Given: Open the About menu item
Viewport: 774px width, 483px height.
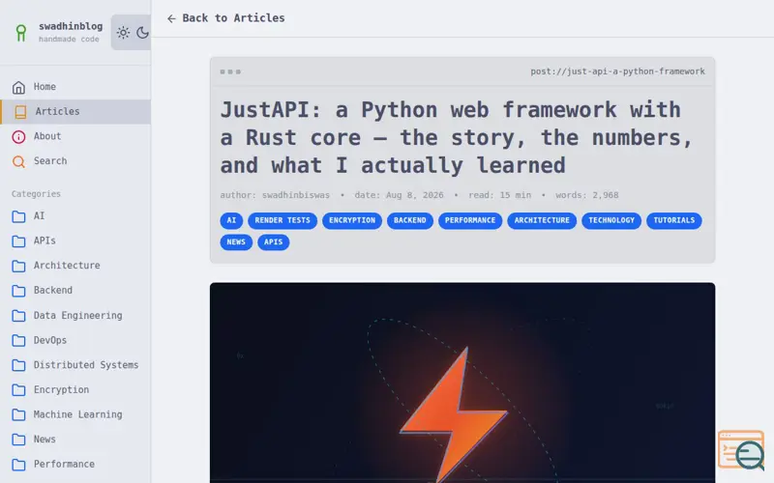Looking at the screenshot, I should click(x=75, y=136).
